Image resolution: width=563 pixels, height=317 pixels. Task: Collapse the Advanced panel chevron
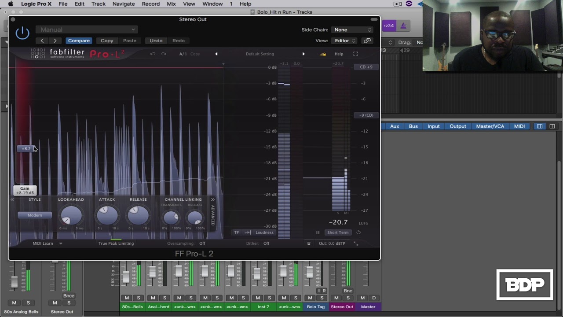pyautogui.click(x=213, y=199)
